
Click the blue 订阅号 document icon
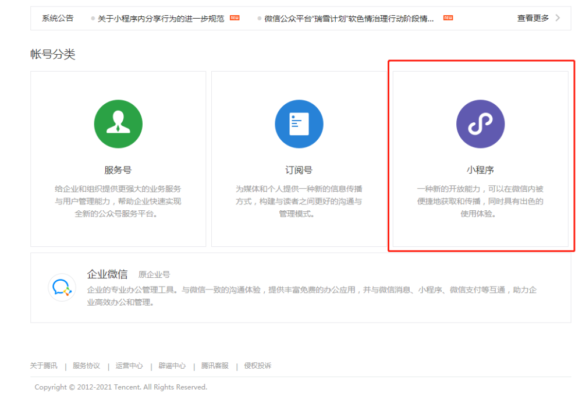coord(299,124)
